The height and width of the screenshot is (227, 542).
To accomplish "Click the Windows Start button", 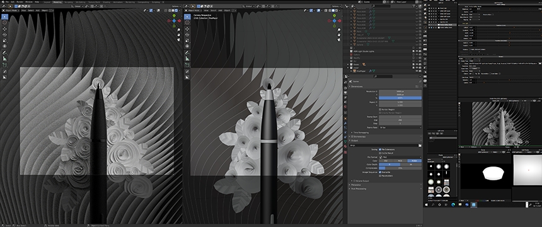I will (x=426, y=205).
